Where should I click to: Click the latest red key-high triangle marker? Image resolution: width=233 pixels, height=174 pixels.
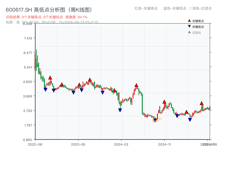pos(202,103)
